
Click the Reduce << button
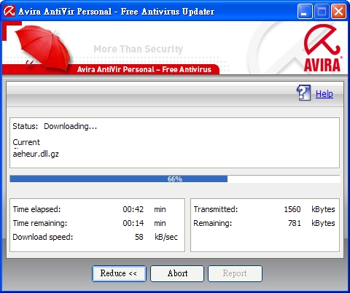pos(119,273)
